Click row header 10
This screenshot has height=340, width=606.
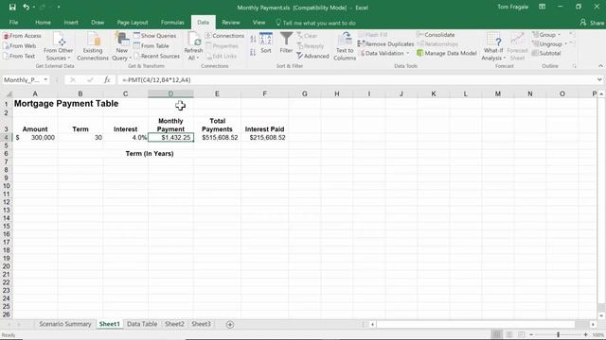(x=7, y=186)
